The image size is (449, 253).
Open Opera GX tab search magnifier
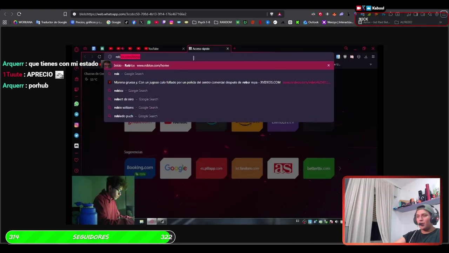(x=346, y=48)
